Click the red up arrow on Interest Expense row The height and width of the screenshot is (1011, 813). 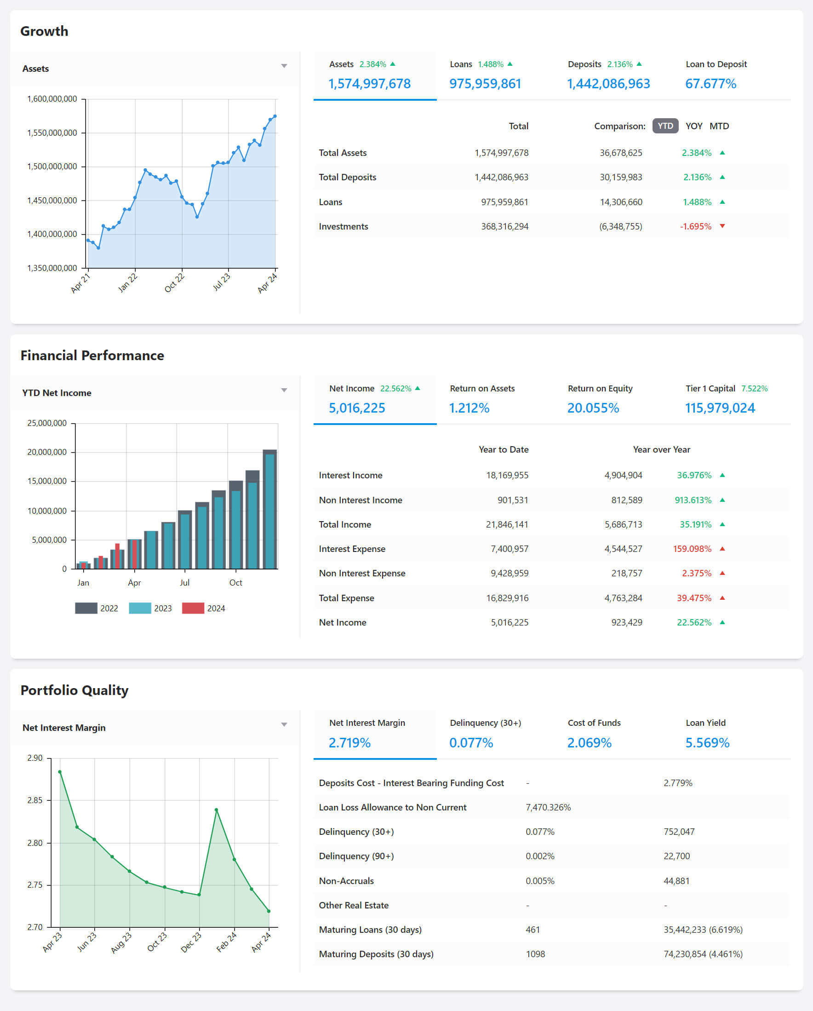coord(722,549)
